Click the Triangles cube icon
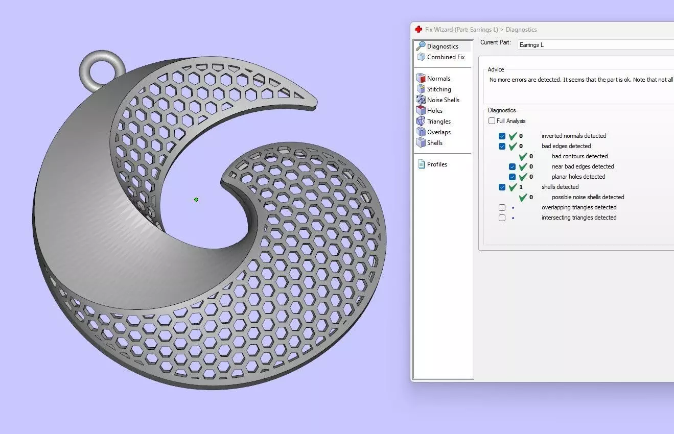The width and height of the screenshot is (674, 434). pyautogui.click(x=421, y=122)
